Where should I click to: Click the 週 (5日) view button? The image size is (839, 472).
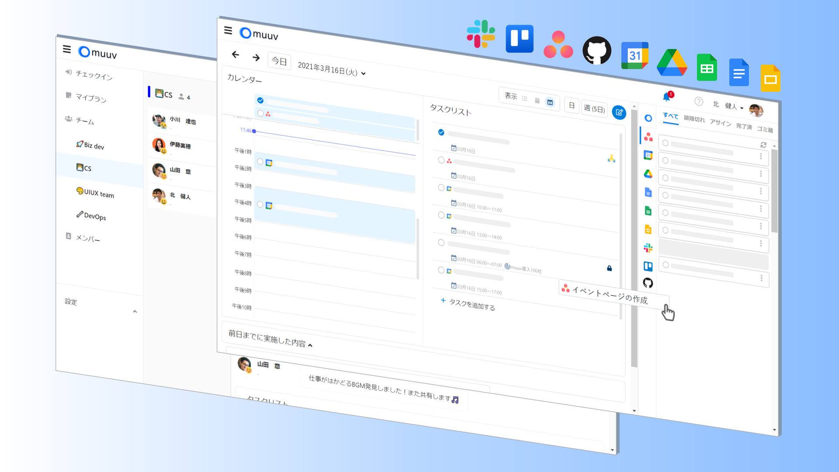click(x=594, y=109)
